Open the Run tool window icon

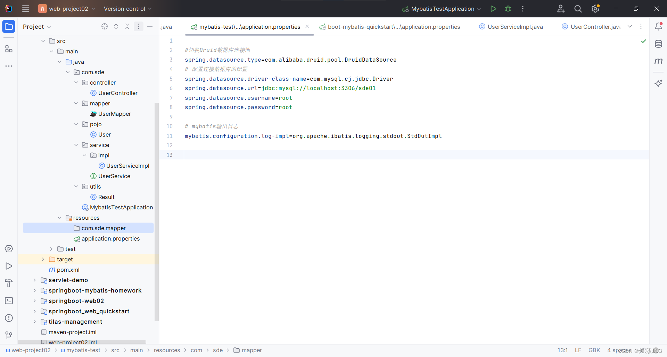click(9, 266)
